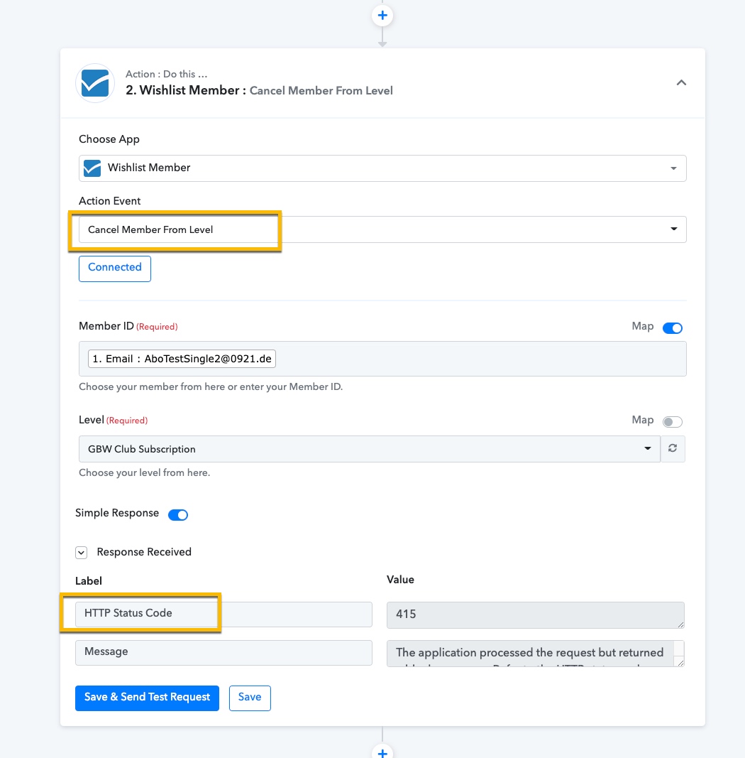745x758 pixels.
Task: Click the 'Choose your level from here.' hint
Action: coord(144,473)
